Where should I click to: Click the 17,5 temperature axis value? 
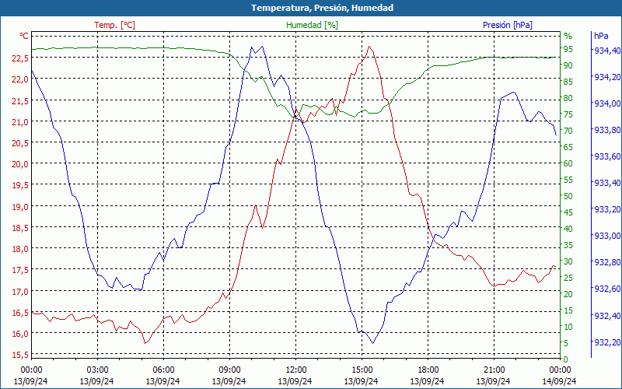click(20, 270)
